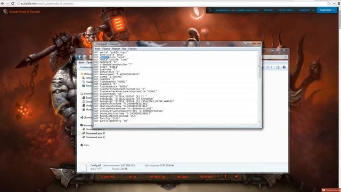
Task: Click the World of Warcraft logo icon on webpage
Action: click(x=5, y=12)
